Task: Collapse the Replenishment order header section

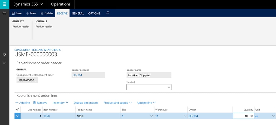Action: point(39,63)
